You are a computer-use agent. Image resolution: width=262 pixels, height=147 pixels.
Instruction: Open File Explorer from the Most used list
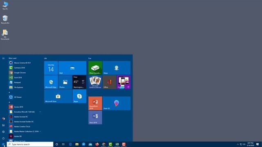(x=25, y=87)
